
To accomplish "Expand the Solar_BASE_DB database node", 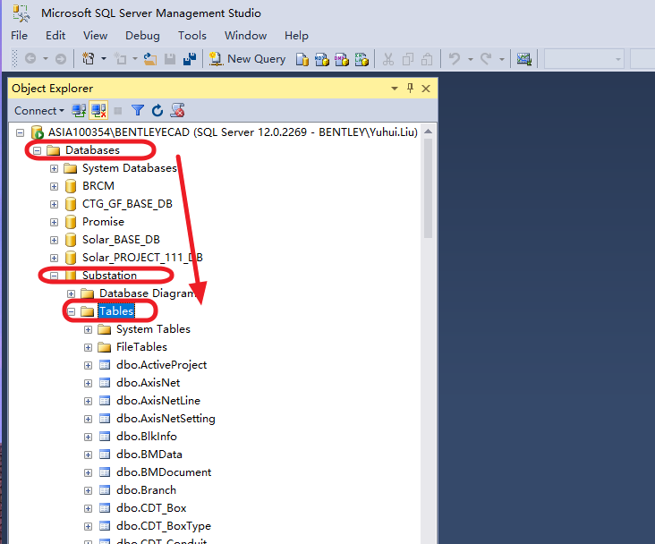I will pyautogui.click(x=54, y=241).
